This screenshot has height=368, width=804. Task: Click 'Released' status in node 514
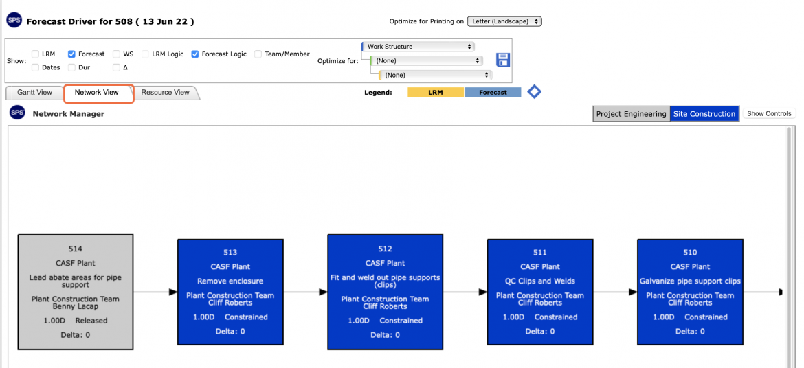point(91,321)
